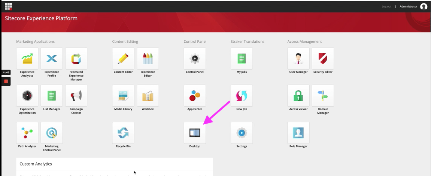
Task: Launch Campaign Creator megaphone icon
Action: click(76, 96)
